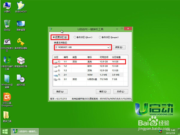Image resolution: width=180 pixels, height=135 pixels.
Task: Click the U启动PE一键装机 taskbar item
Action: point(25,131)
